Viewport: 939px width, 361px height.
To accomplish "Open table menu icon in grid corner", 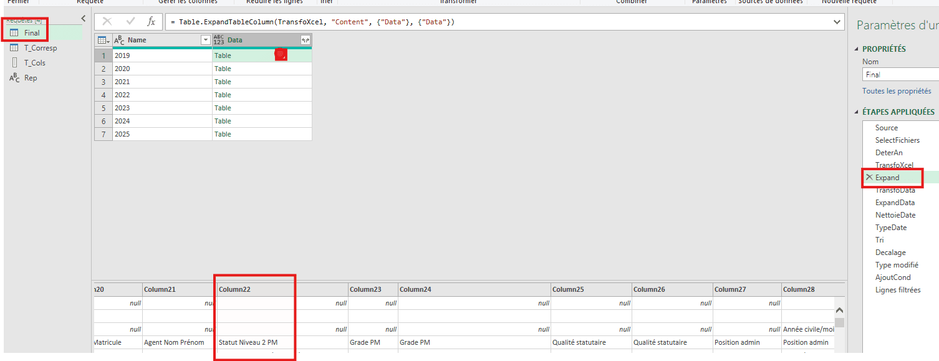I will coord(104,40).
